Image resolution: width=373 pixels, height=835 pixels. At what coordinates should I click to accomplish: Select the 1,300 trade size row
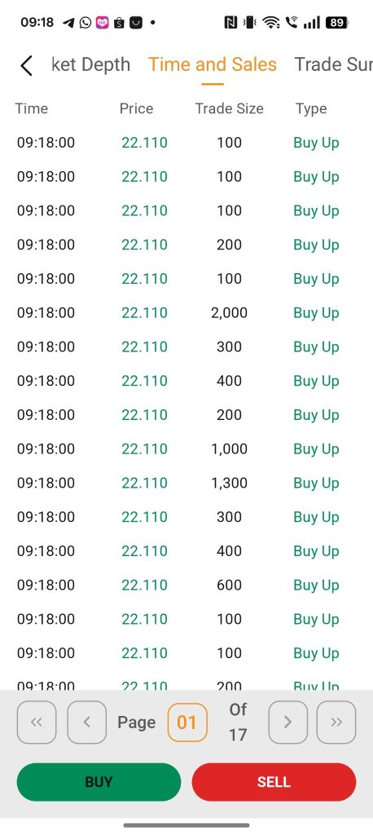[186, 483]
